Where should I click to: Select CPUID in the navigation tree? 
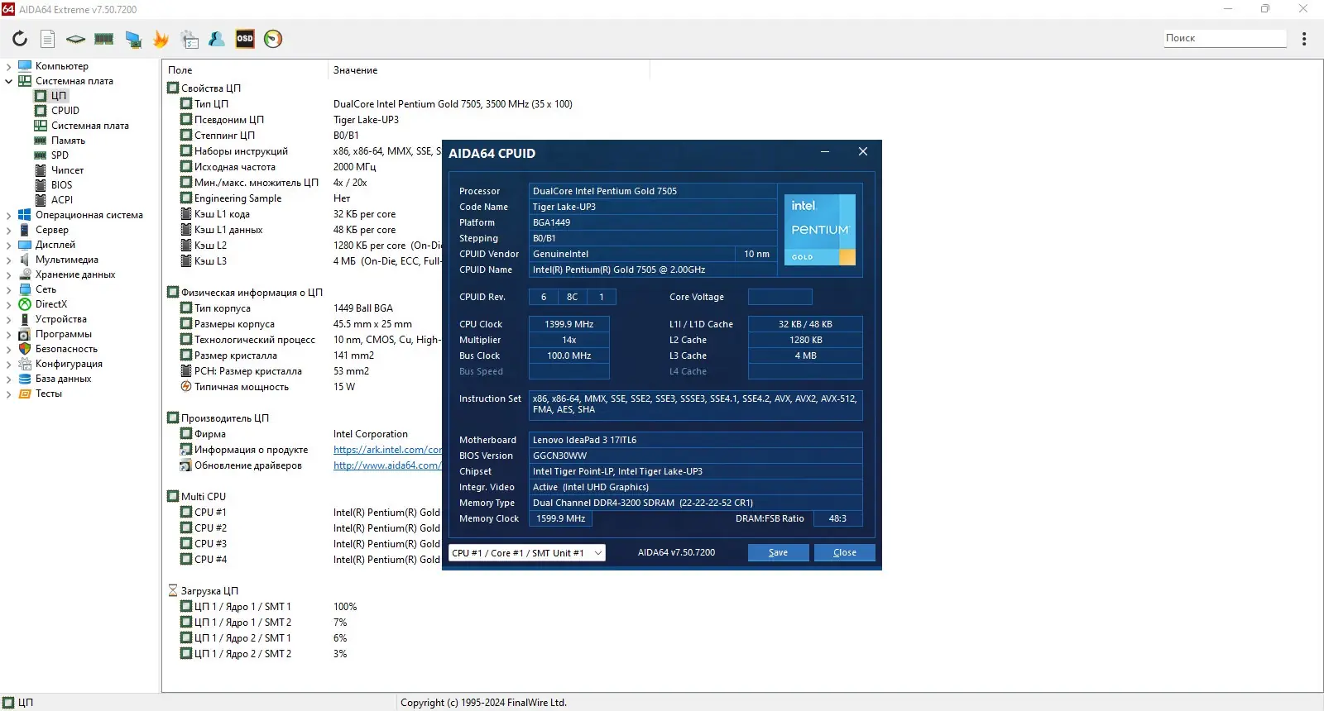pyautogui.click(x=65, y=111)
